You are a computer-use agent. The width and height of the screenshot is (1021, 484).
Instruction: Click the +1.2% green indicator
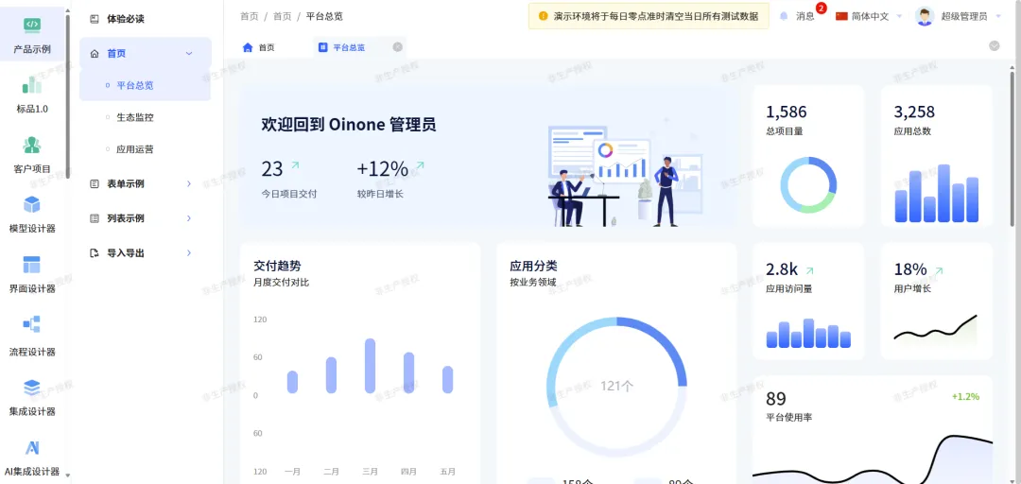(965, 396)
